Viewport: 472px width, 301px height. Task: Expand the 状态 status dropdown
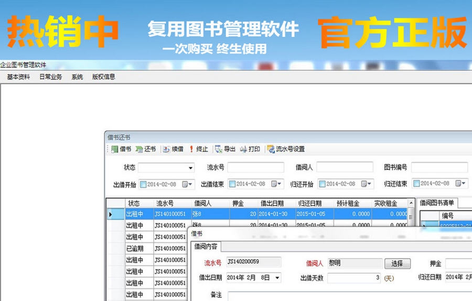tap(190, 168)
